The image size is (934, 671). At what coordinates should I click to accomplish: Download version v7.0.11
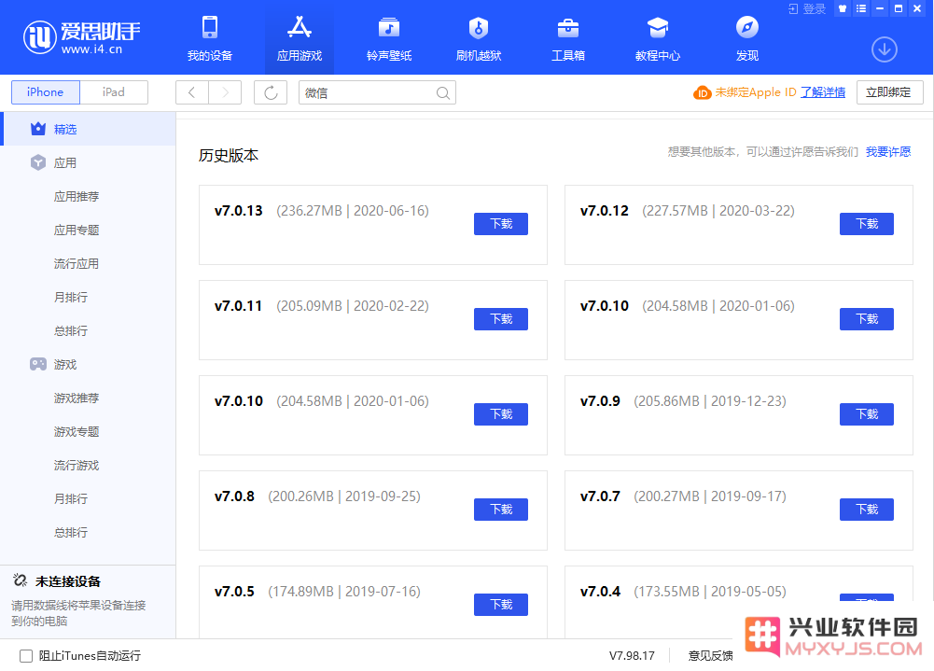501,319
